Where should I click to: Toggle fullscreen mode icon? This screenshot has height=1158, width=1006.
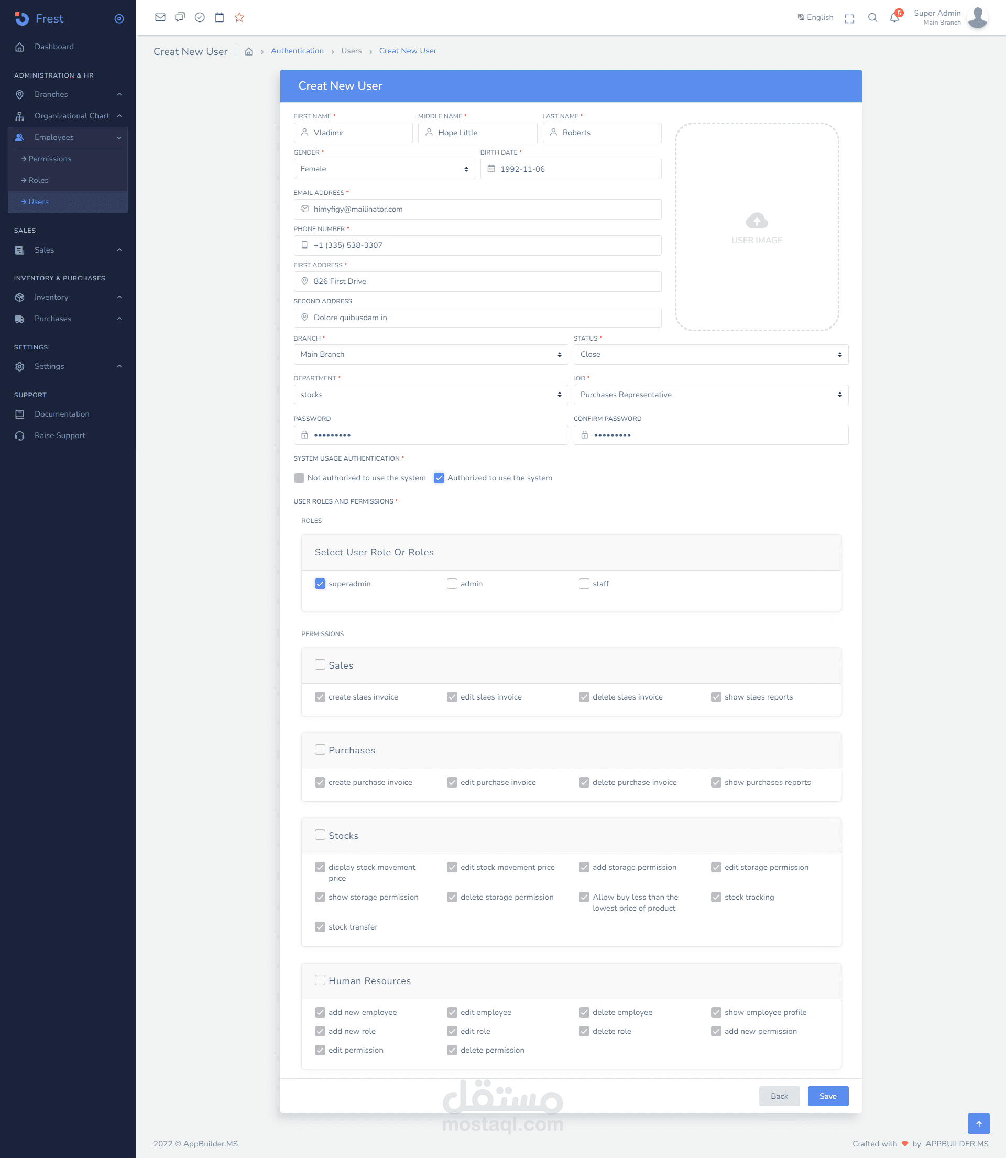coord(849,18)
